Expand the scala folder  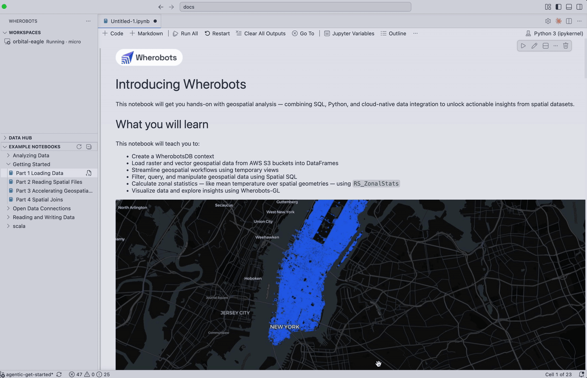49,226
